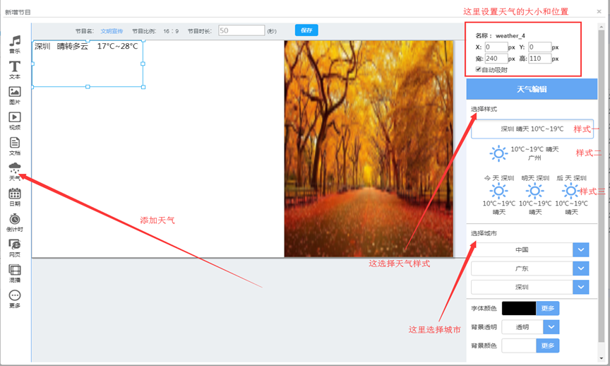Toggle the 自动吸附 auto-snap checkbox
This screenshot has height=366, width=610.
(479, 70)
